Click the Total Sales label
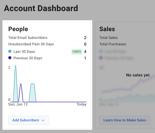This screenshot has height=133, width=155. tap(109, 38)
